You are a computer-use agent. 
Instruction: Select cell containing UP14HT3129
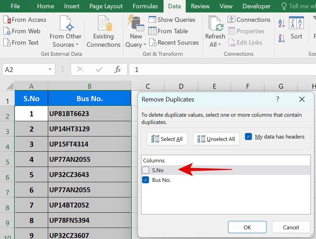tap(89, 129)
